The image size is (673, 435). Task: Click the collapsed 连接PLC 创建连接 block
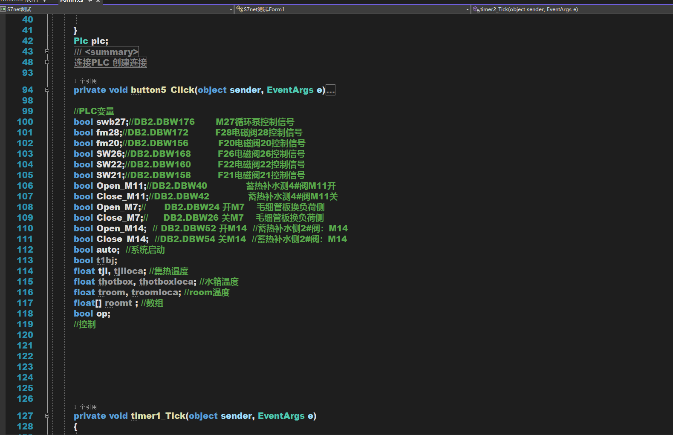tap(110, 63)
